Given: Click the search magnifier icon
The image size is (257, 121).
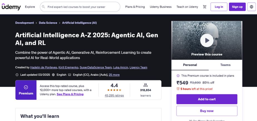Looking at the screenshot, I should coord(43,7).
